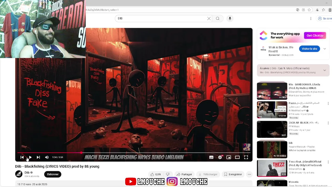This screenshot has width=332, height=187.
Task: Open Diib channel avatar
Action: 19,174
